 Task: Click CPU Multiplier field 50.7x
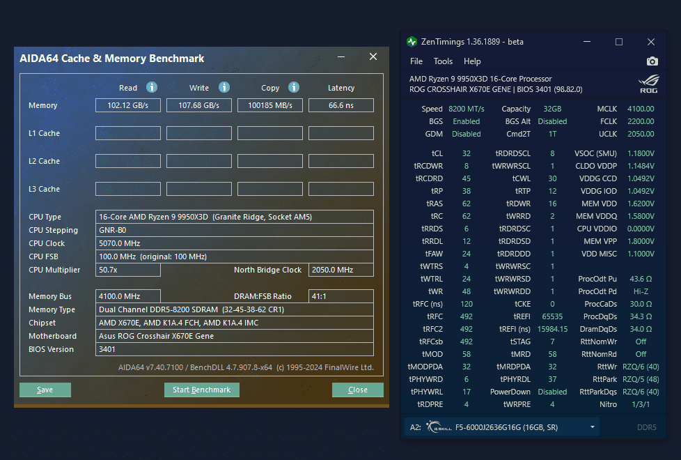(x=128, y=270)
